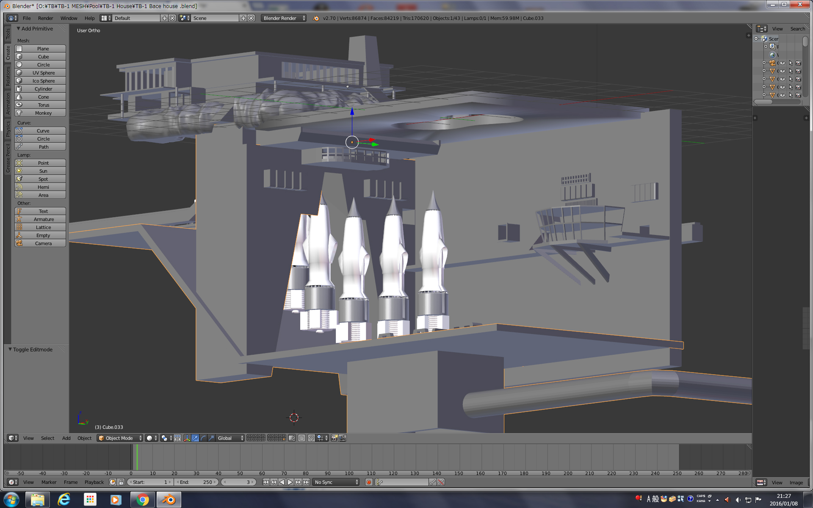Jump to the timeline end frame
Viewport: 813px width, 508px height.
[x=306, y=482]
